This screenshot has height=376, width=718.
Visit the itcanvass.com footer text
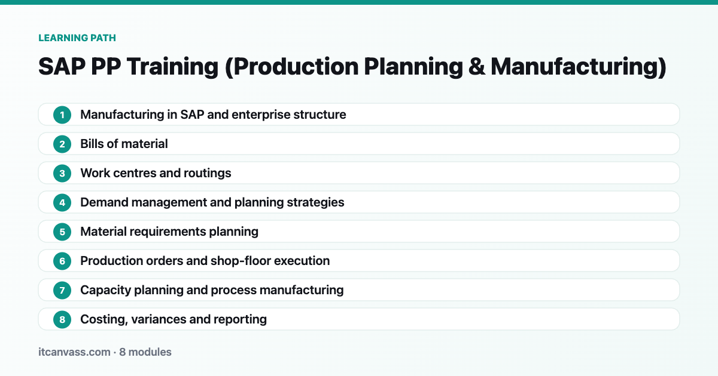tap(75, 352)
